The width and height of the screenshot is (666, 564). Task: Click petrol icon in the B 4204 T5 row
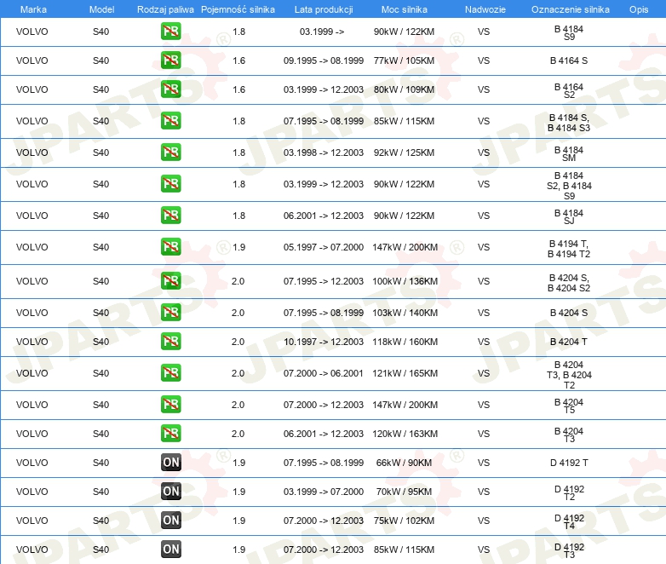click(170, 404)
